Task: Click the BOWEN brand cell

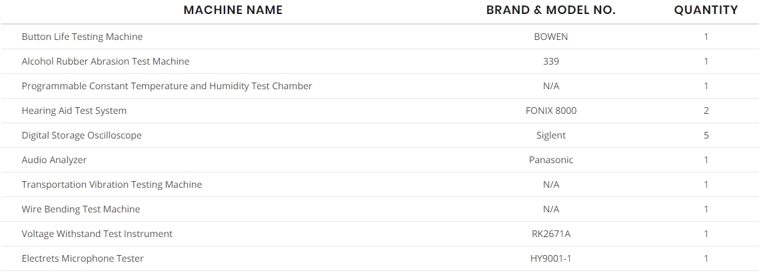Action: coord(551,37)
